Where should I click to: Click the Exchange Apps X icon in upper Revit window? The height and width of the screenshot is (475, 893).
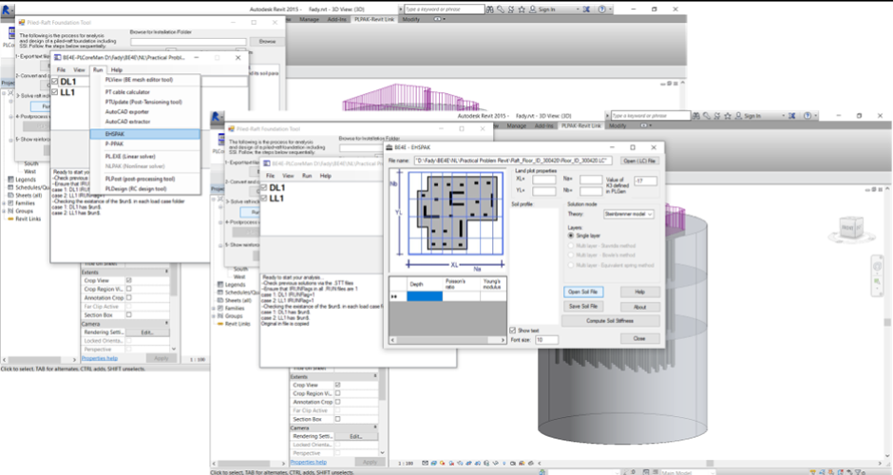(x=586, y=9)
